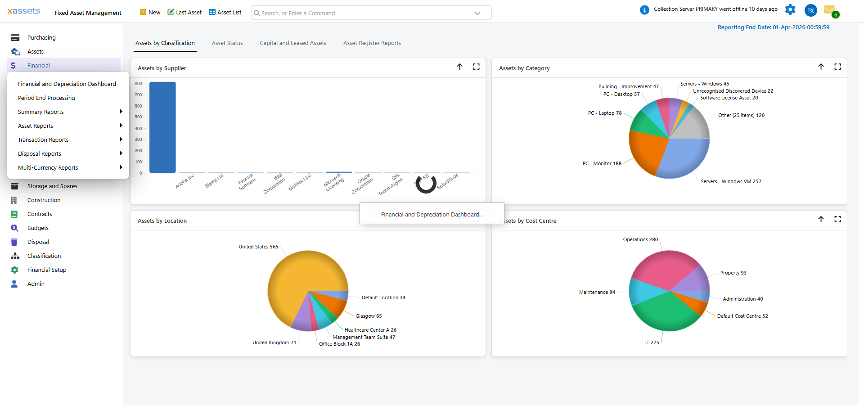Click the New button
Screen dimensions: 864x410
point(150,13)
